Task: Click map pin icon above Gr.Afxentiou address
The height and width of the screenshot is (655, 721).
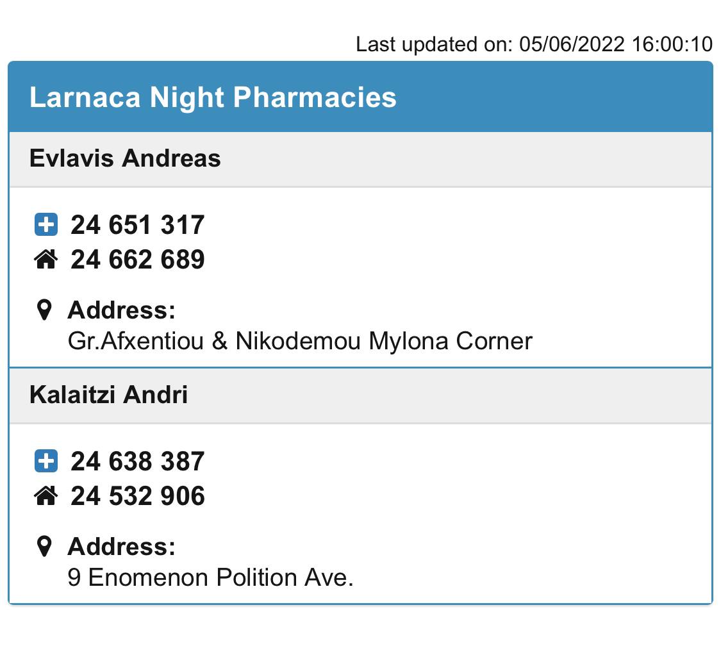Action: (44, 311)
